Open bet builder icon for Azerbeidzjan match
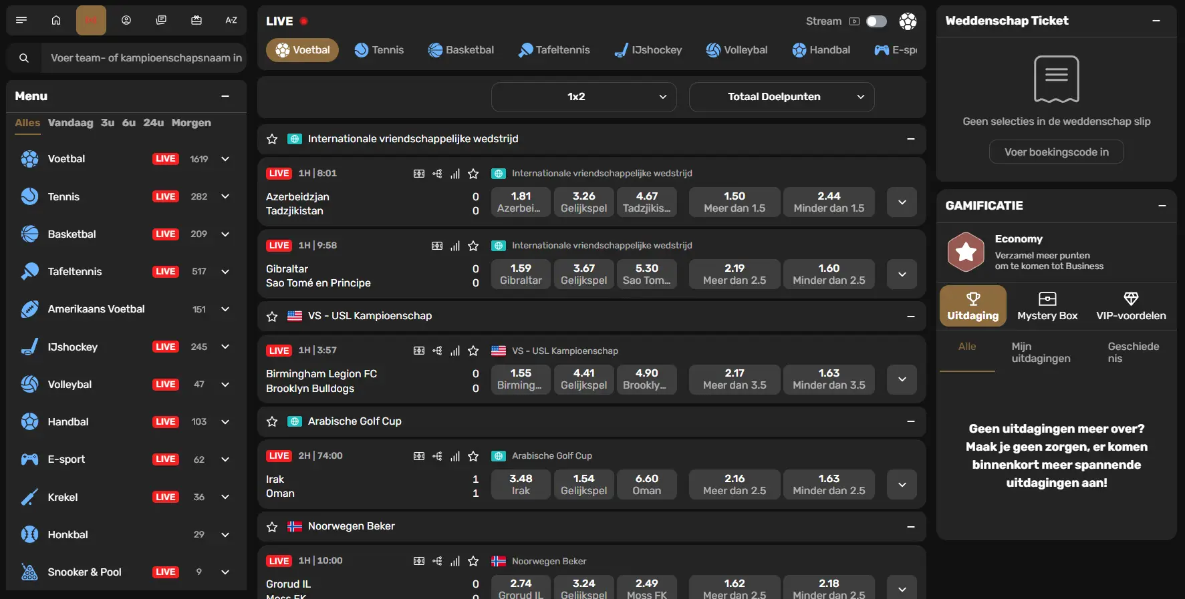Screen dimensions: 1185x599 pyautogui.click(x=437, y=174)
